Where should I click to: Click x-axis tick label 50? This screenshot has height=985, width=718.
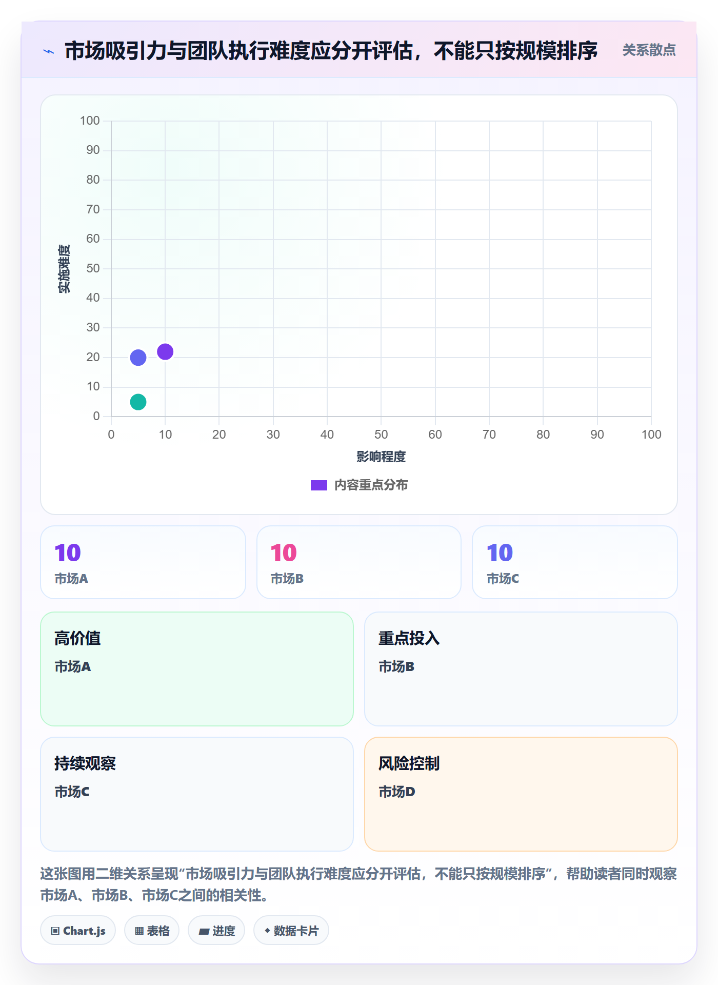point(381,435)
